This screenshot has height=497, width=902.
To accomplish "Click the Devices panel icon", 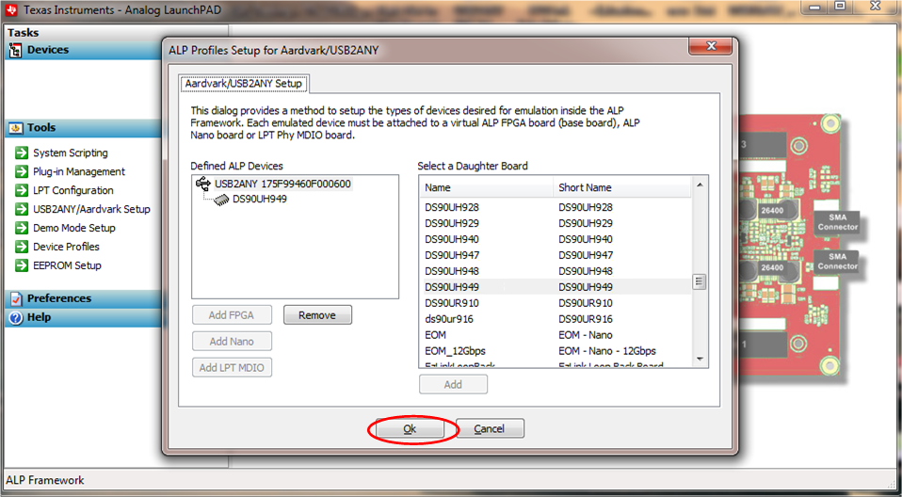I will pos(15,50).
